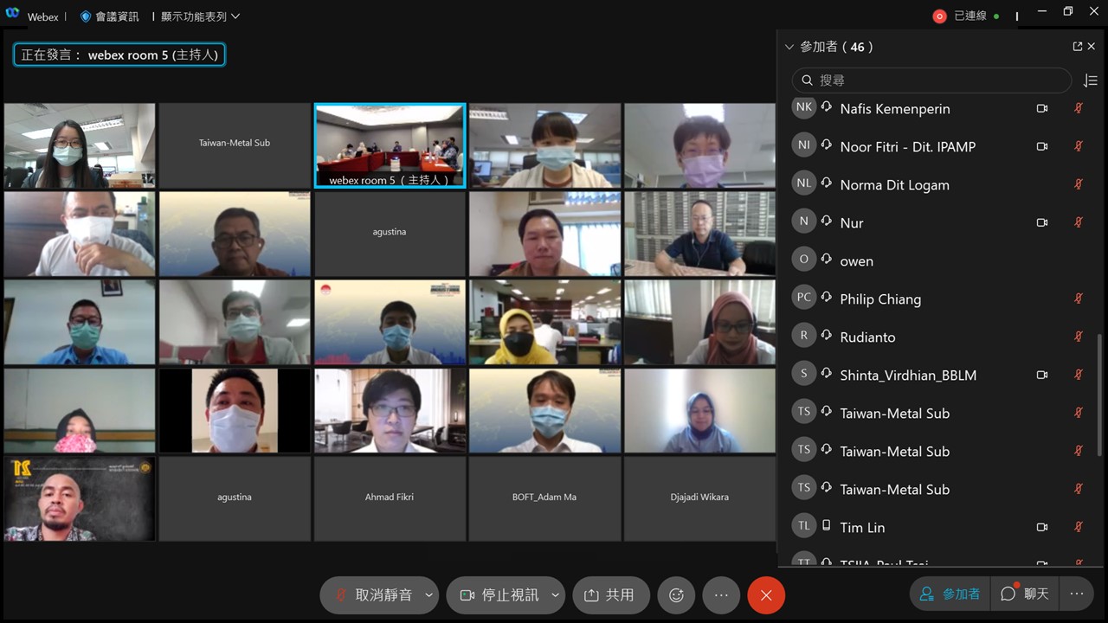Expand video options arrow beside 停止視訊
1108x623 pixels.
[x=555, y=595]
